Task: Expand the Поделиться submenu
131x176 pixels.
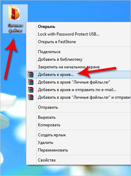Action: (49, 52)
